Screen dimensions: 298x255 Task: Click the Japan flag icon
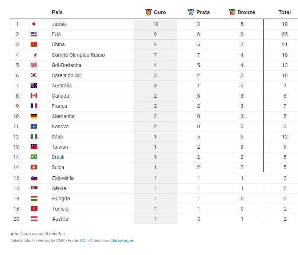pos(34,24)
